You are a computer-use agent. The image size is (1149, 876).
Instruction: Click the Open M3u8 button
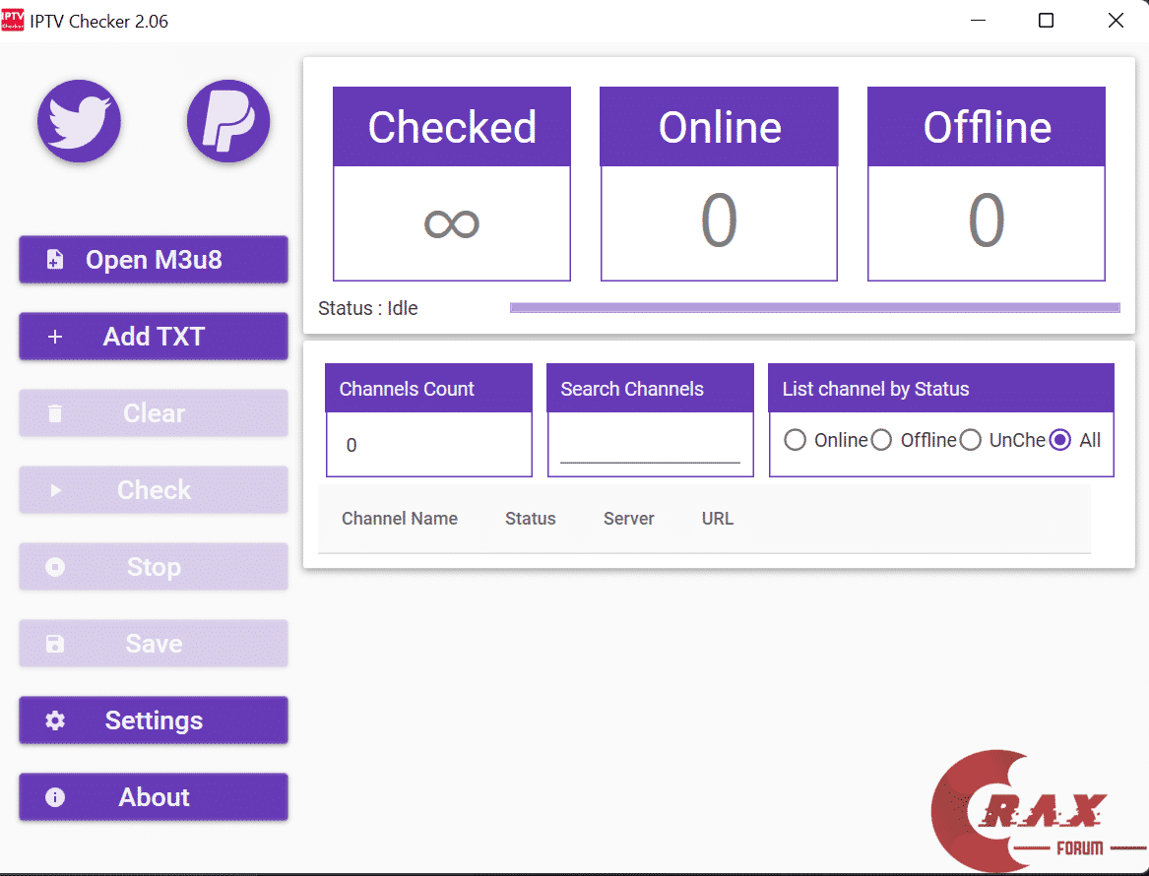(154, 259)
